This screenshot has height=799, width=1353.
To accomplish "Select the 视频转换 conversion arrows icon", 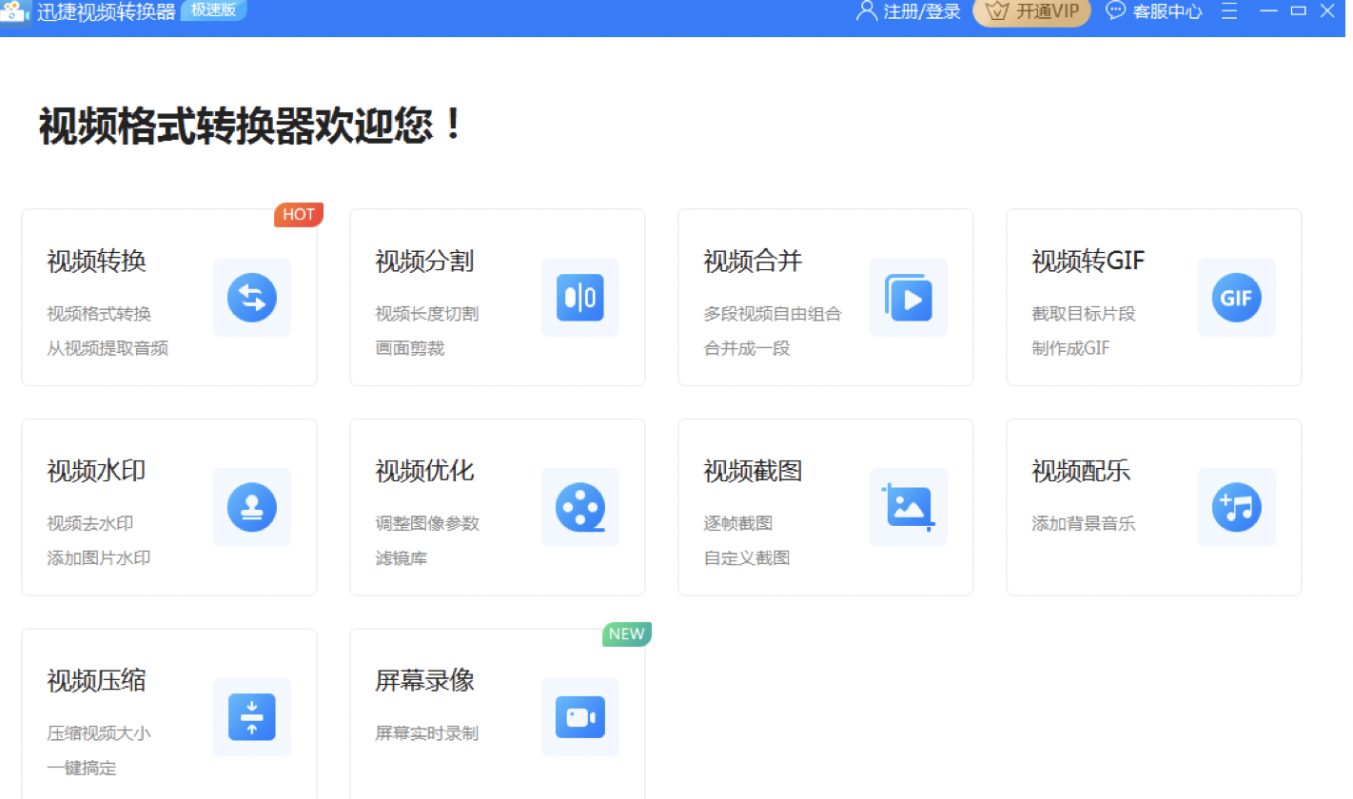I will (251, 298).
